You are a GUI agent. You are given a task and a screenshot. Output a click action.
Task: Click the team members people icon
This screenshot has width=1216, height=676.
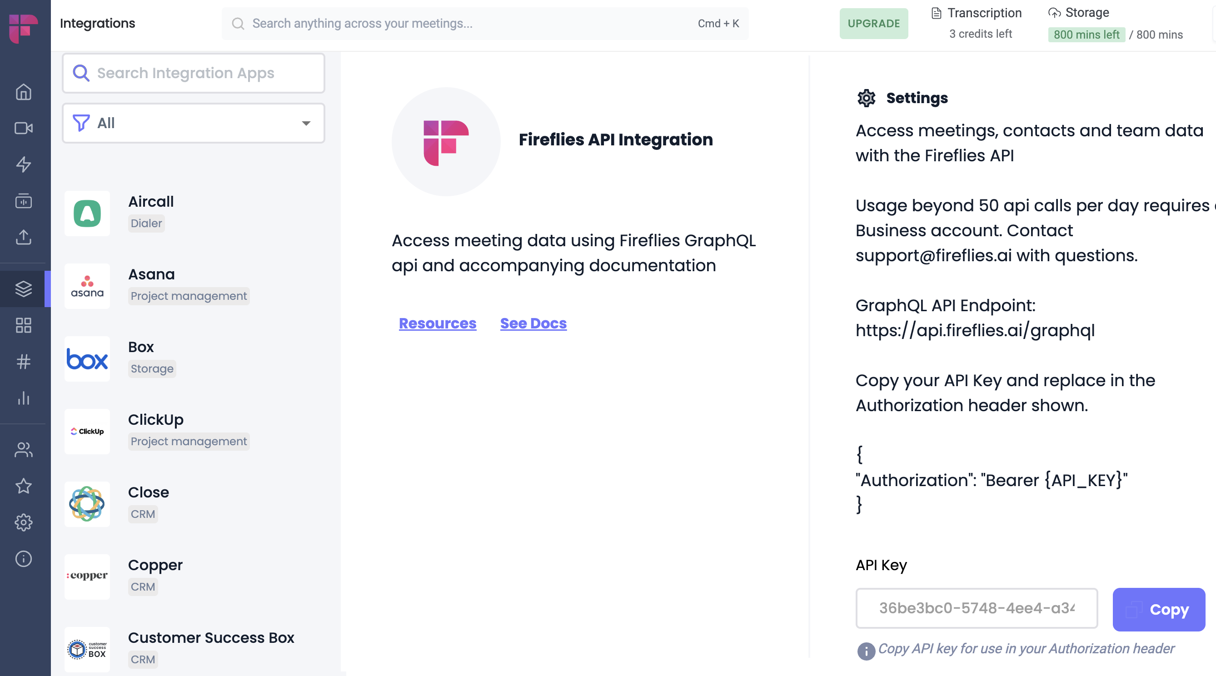tap(23, 449)
